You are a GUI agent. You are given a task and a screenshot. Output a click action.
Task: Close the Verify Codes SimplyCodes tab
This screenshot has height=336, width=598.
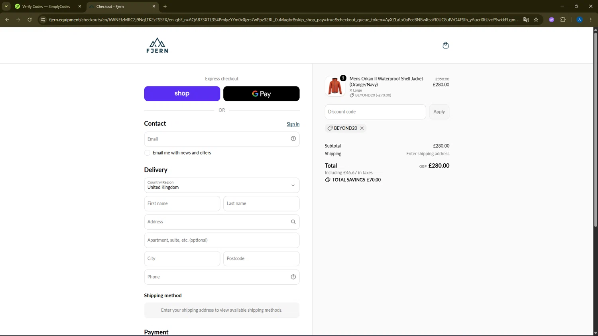point(80,6)
